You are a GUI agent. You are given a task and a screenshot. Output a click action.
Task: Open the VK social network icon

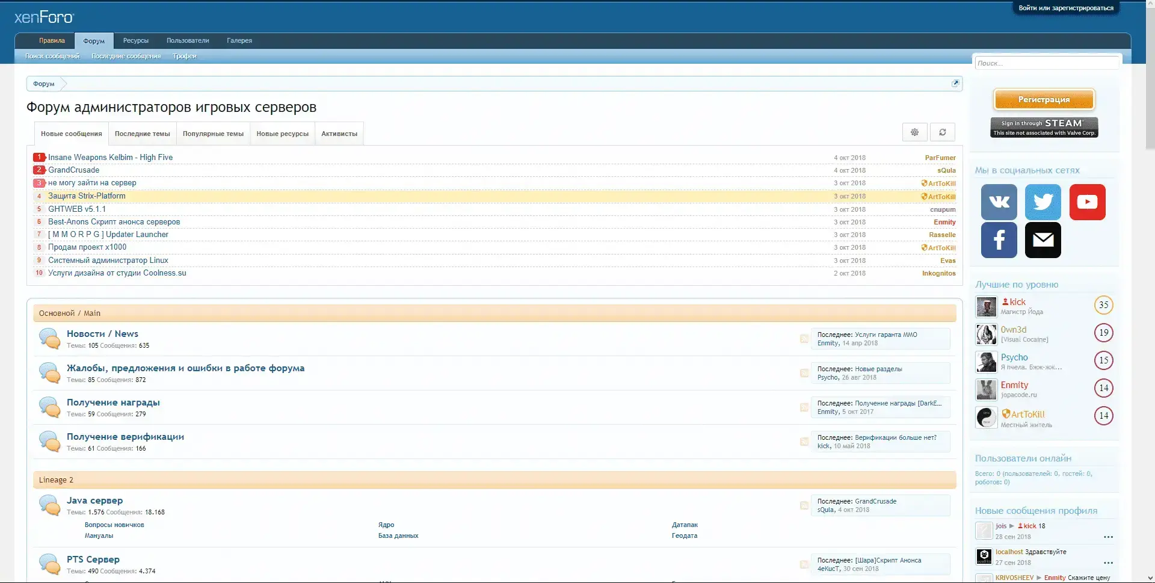click(999, 202)
